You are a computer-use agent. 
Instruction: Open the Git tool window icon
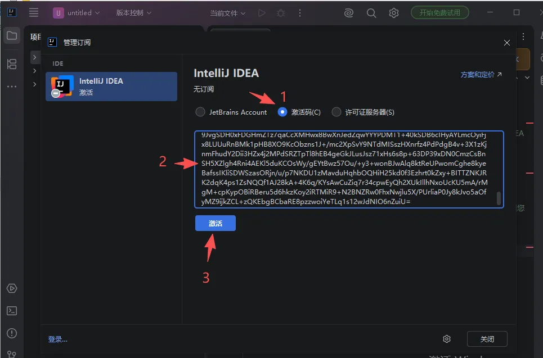pos(12,354)
